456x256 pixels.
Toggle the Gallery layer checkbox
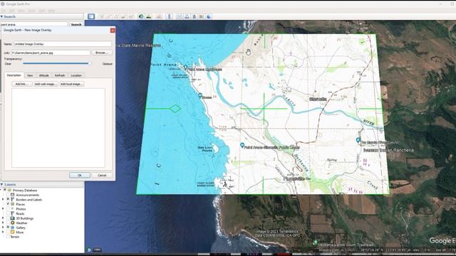click(x=8, y=228)
